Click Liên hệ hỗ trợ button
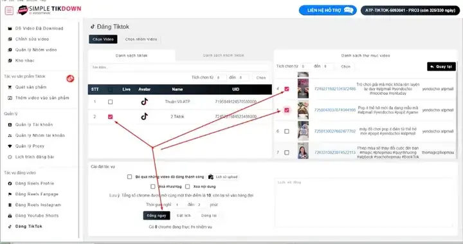Image resolution: width=463 pixels, height=244 pixels. 327,10
